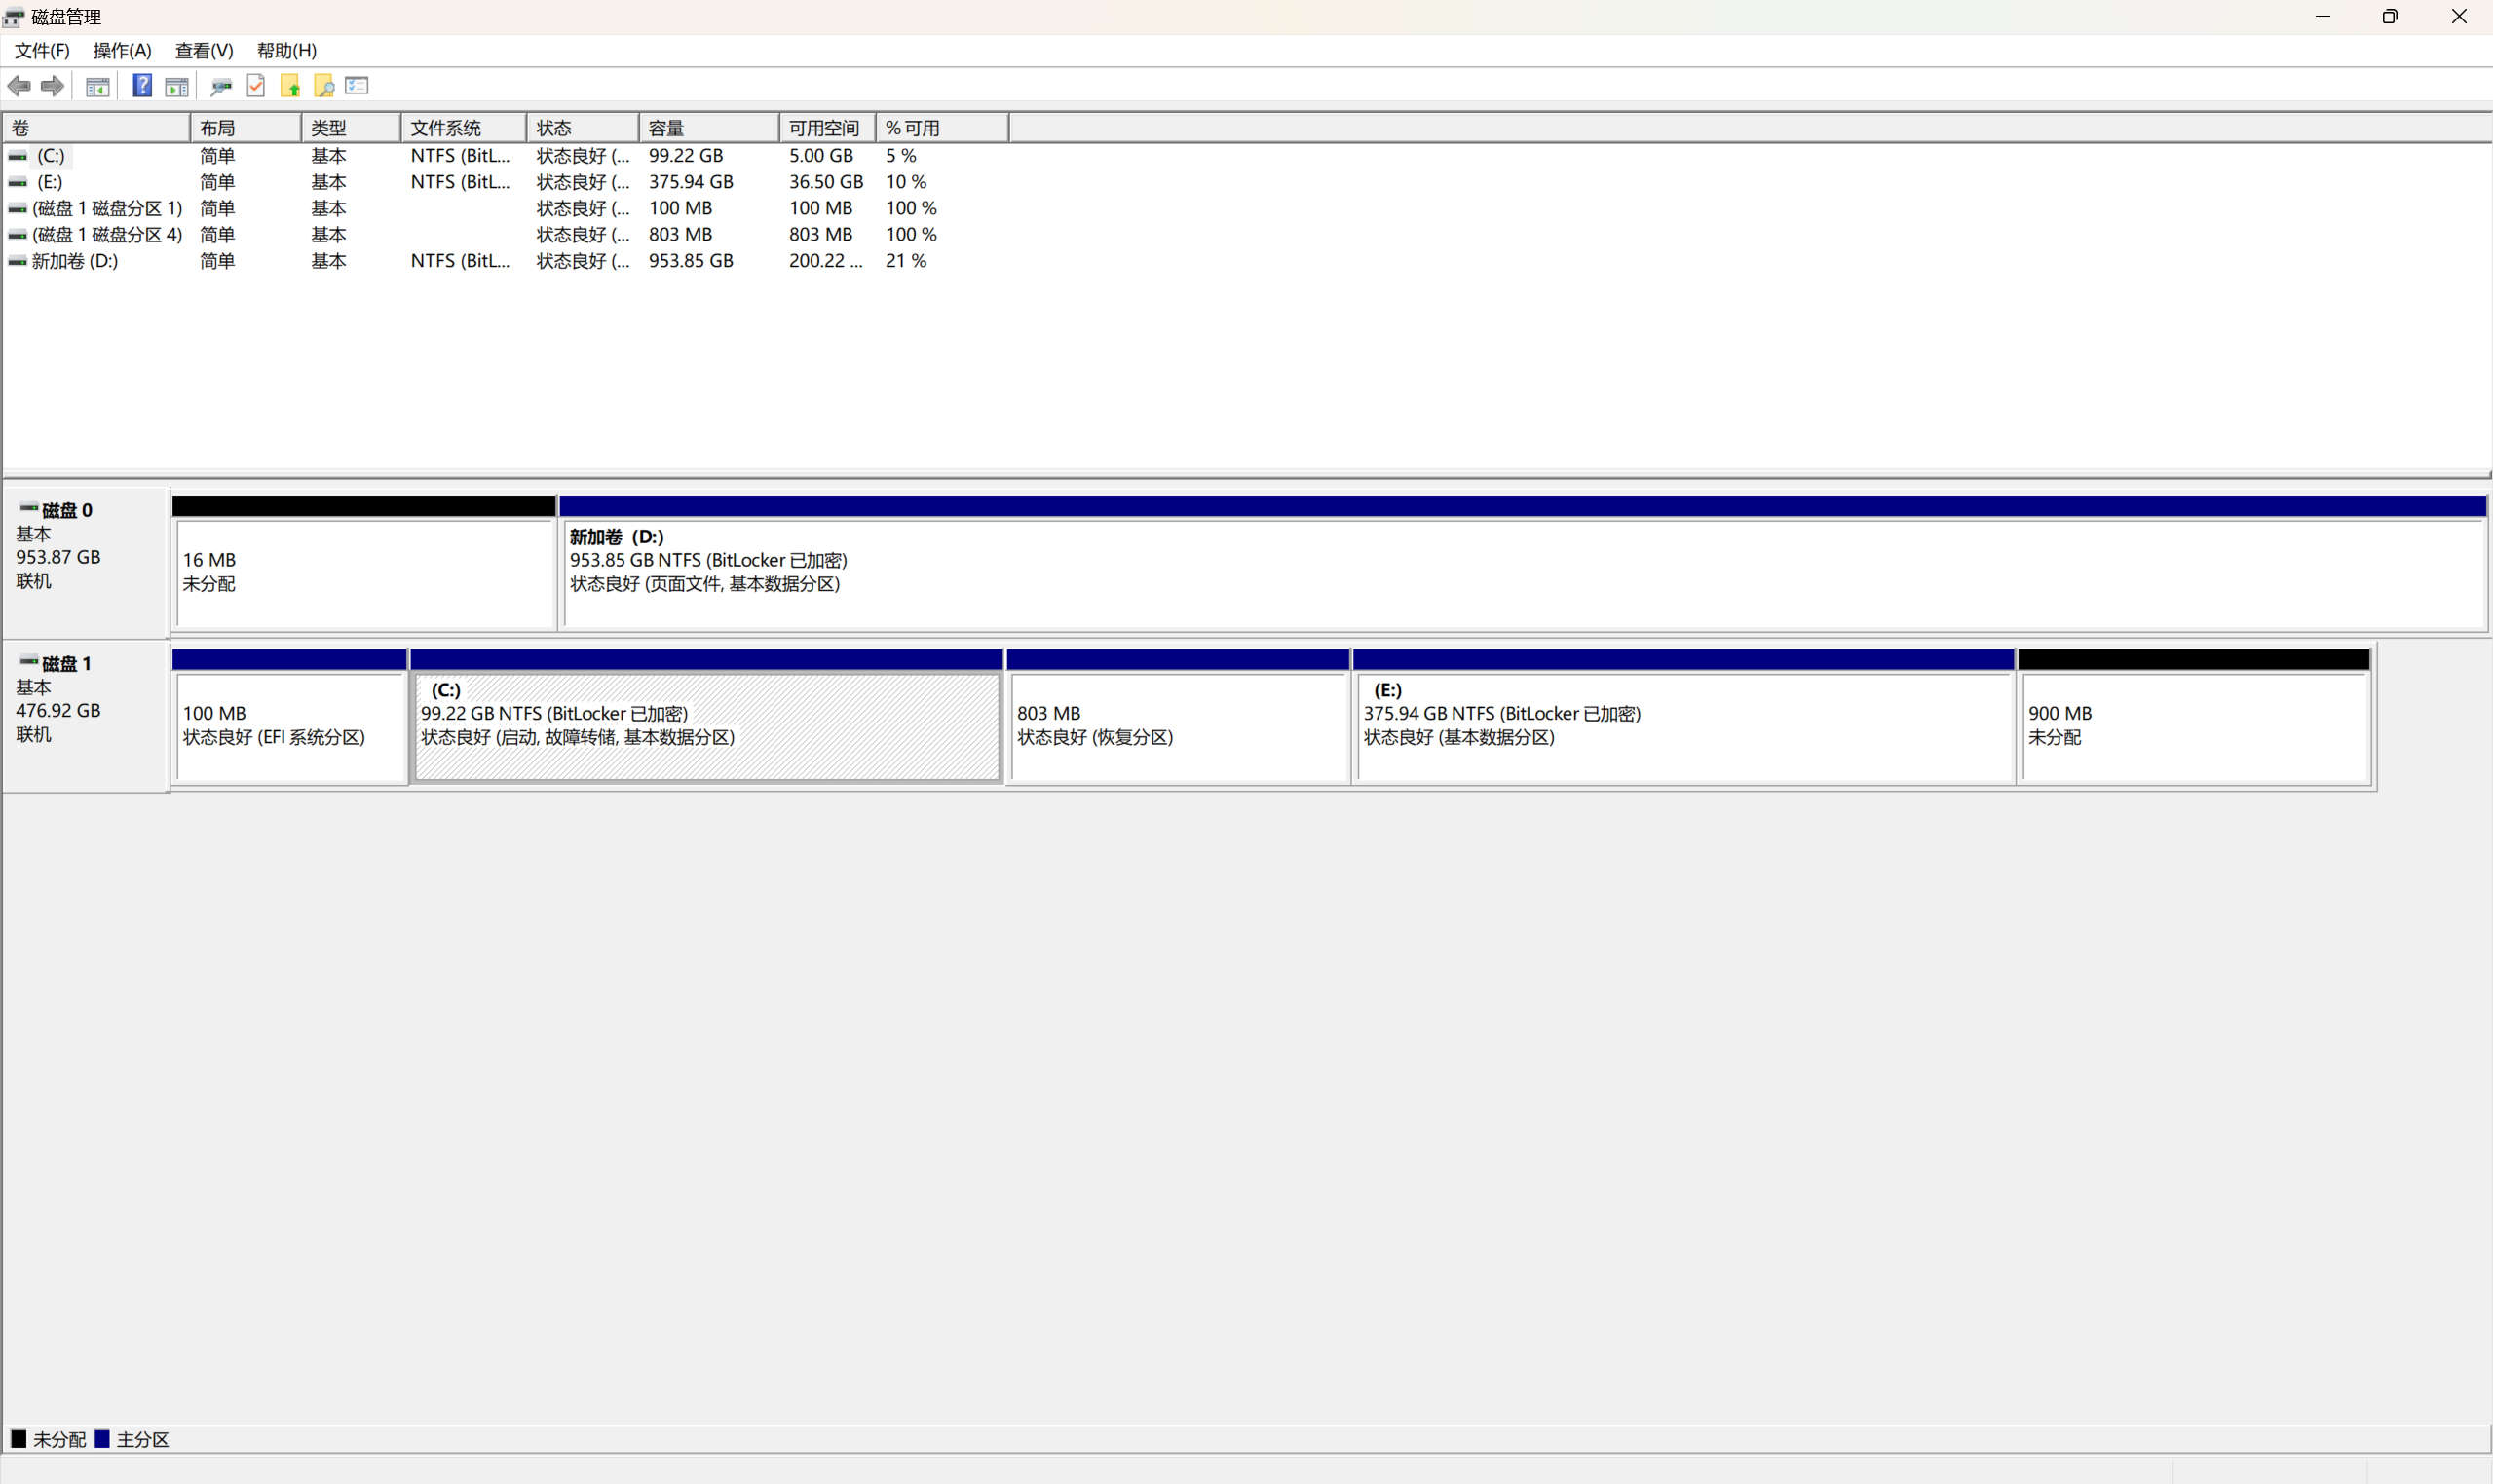Click the document with red checkmark icon
This screenshot has width=2493, height=1484.
(x=256, y=86)
